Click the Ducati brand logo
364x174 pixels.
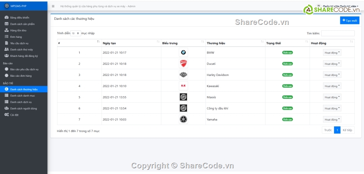183,64
